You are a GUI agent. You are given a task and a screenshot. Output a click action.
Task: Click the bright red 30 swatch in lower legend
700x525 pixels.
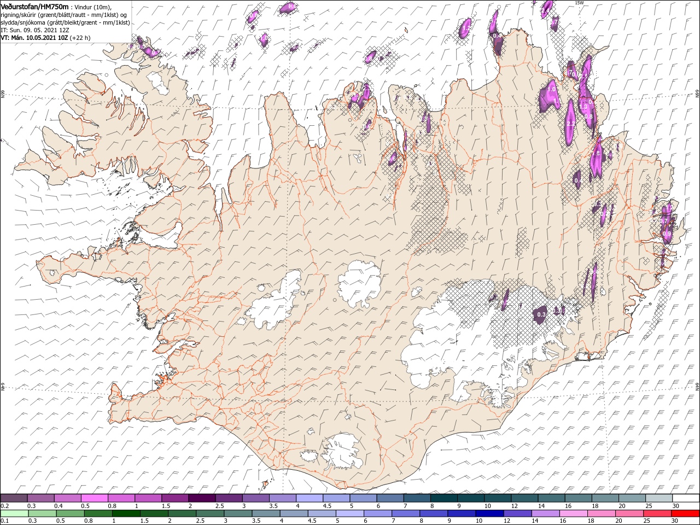685,514
